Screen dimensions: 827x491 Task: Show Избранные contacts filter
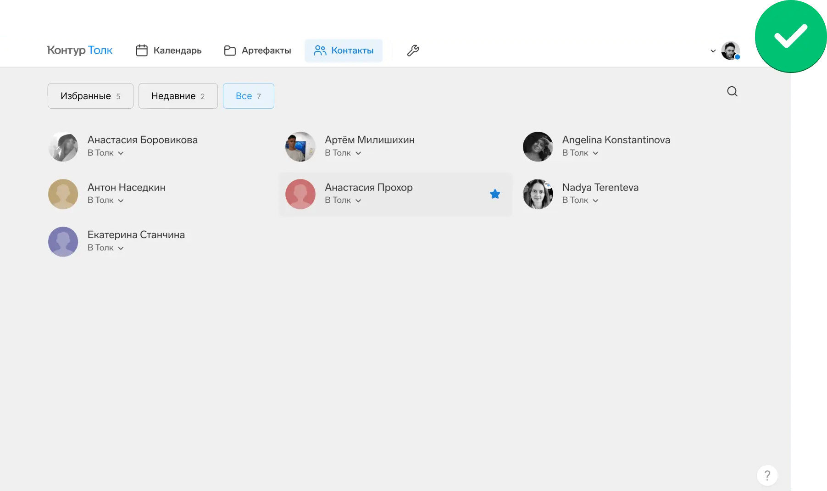coord(90,96)
